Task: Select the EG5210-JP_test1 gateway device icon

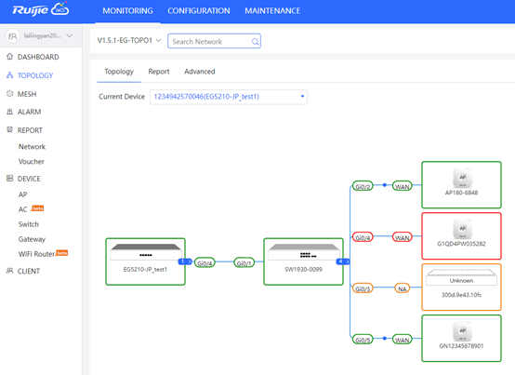Action: (146, 252)
